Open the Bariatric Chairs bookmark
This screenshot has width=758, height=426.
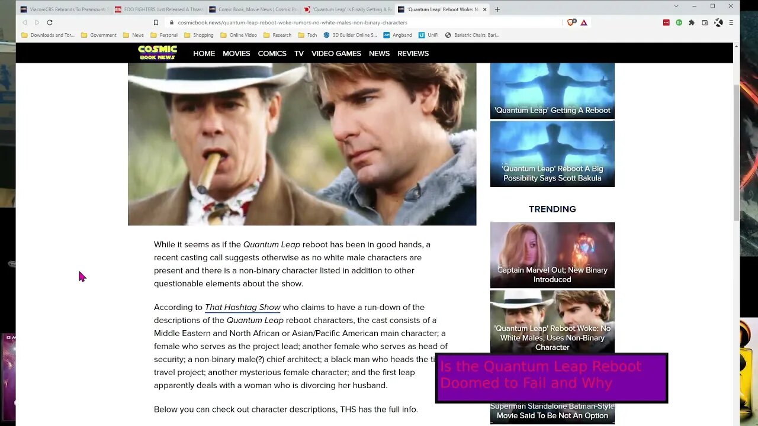point(472,35)
